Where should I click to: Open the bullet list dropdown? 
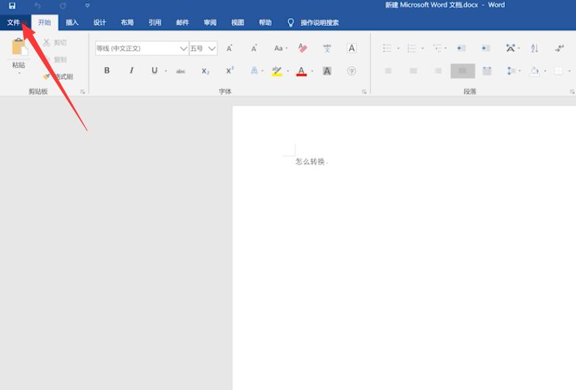tap(398, 48)
